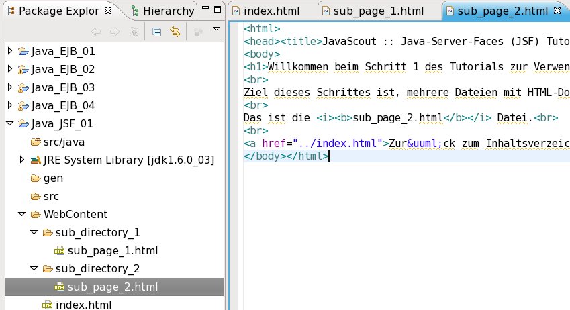Select the src/java source folder icon
This screenshot has height=310, width=570.
[36, 142]
